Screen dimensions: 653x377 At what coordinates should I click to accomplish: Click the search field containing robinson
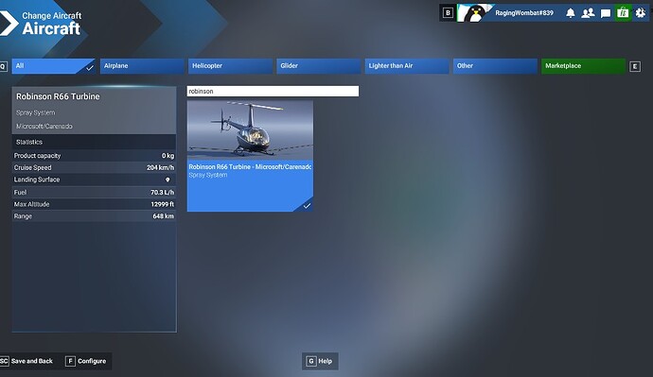pyautogui.click(x=273, y=91)
